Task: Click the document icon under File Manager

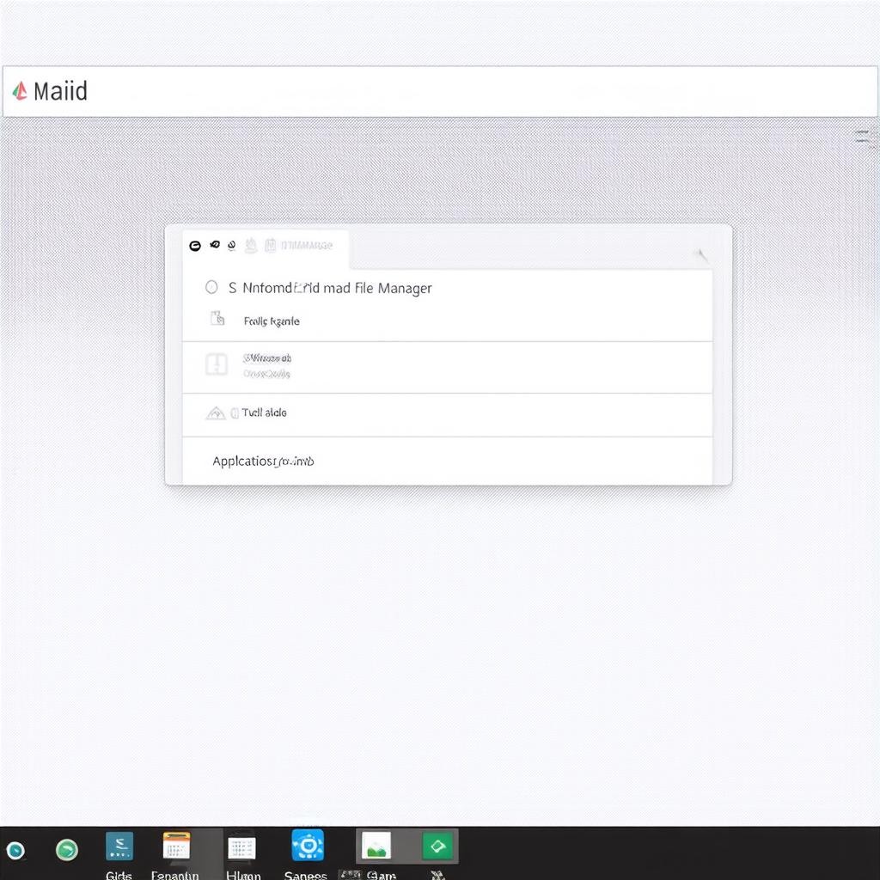Action: 217,320
